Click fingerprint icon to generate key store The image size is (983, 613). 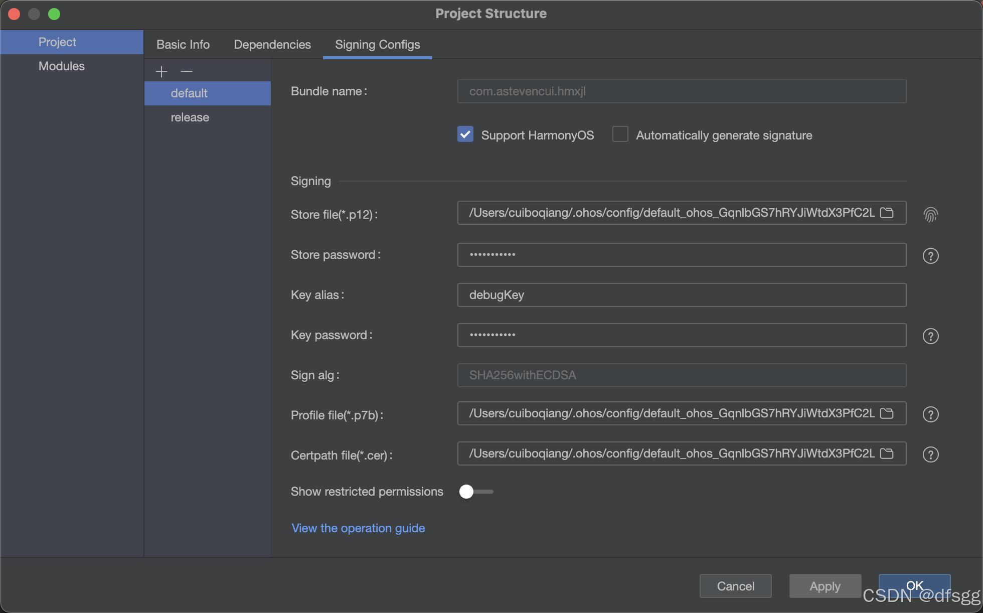[930, 215]
